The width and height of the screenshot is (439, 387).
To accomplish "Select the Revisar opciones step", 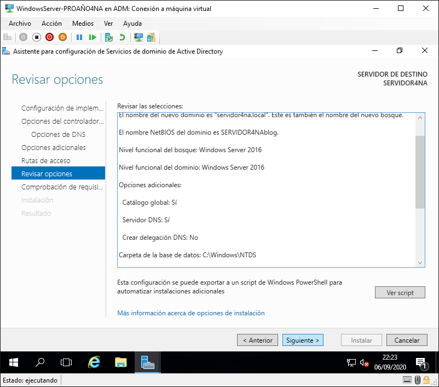I will (58, 174).
